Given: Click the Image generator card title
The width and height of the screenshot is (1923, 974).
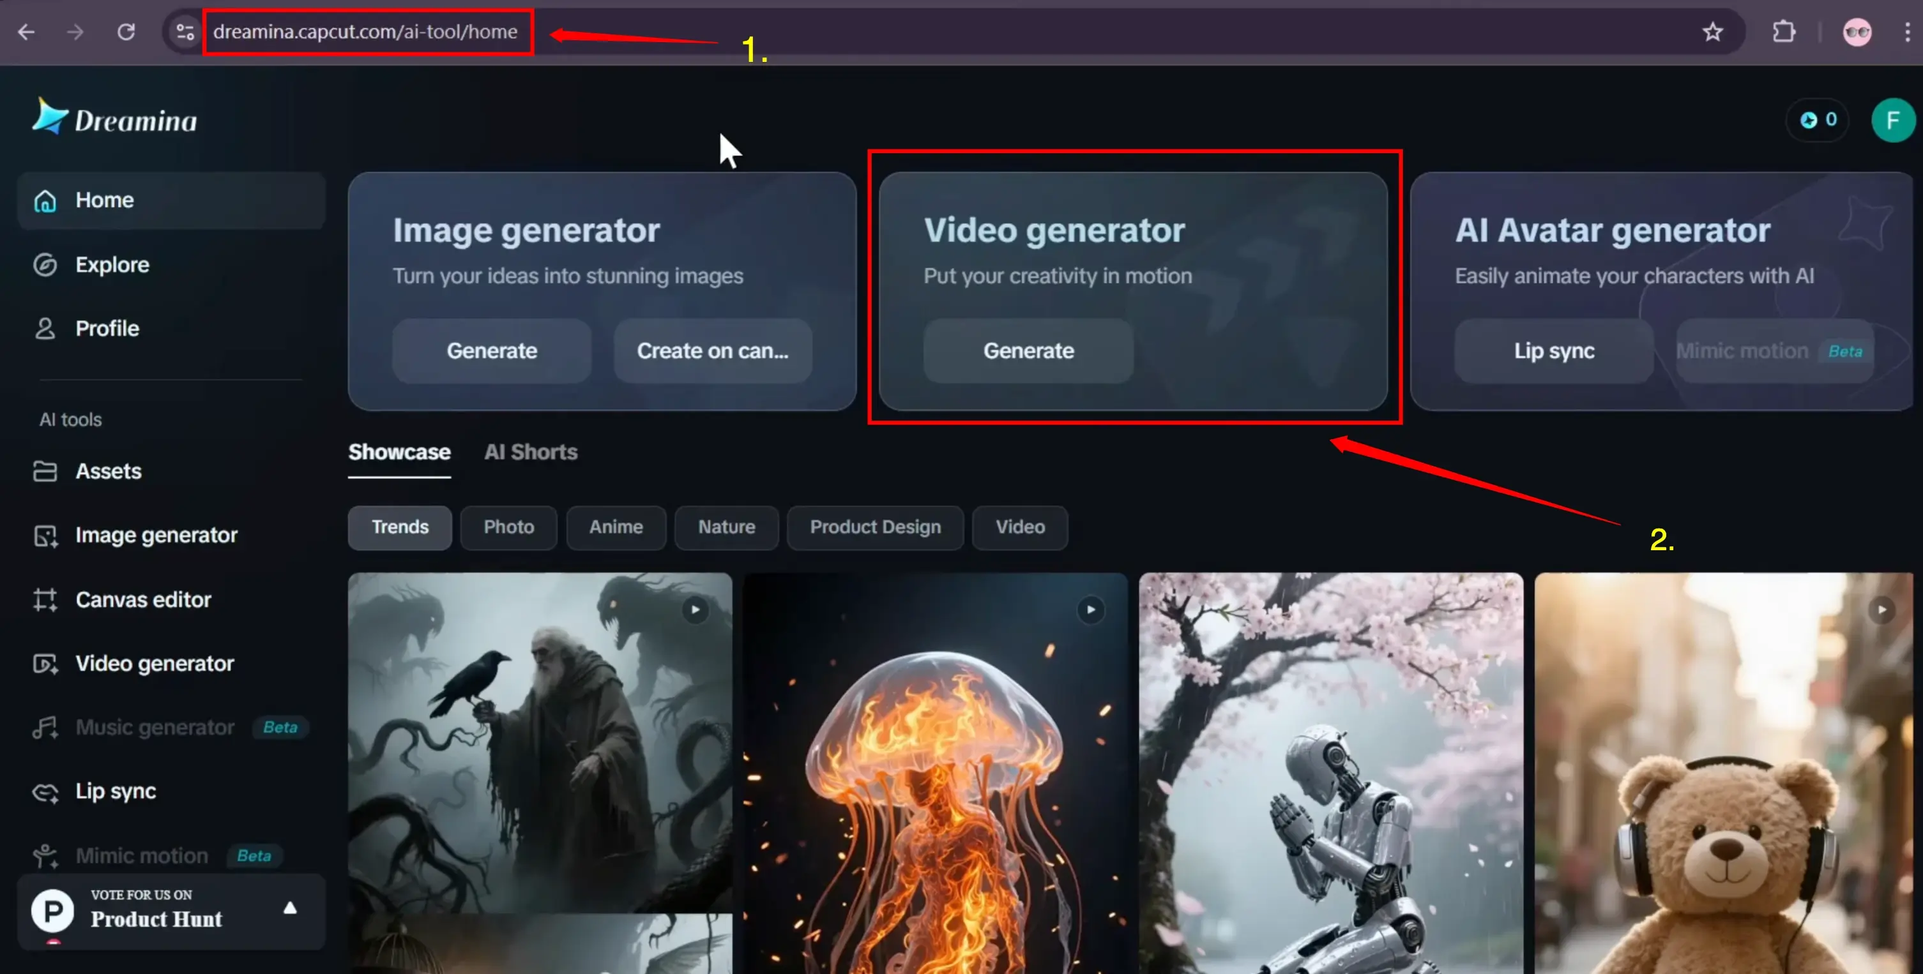Looking at the screenshot, I should 526,230.
